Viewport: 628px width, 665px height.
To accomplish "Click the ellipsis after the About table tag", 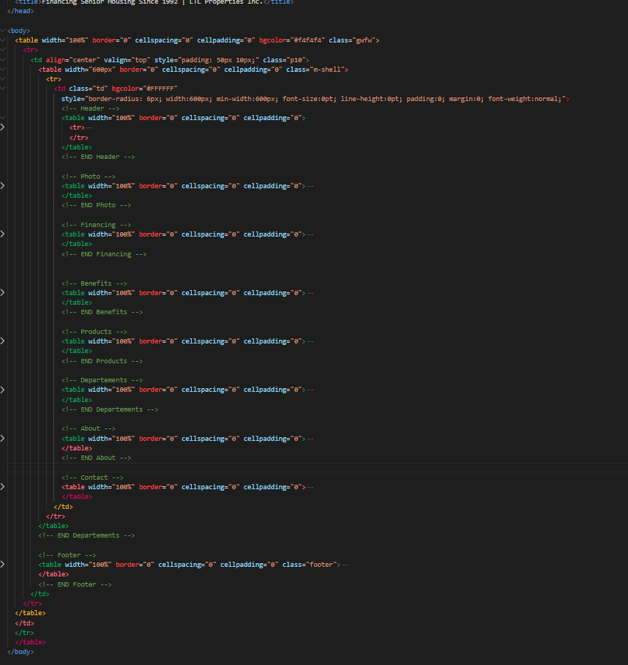I will [310, 439].
